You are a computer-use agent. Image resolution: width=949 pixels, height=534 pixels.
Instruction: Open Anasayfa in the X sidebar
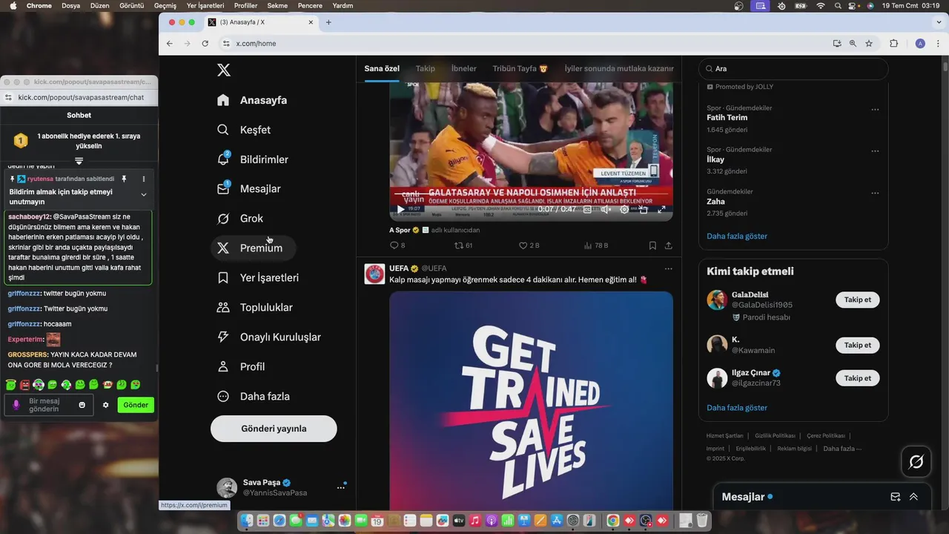[252, 100]
